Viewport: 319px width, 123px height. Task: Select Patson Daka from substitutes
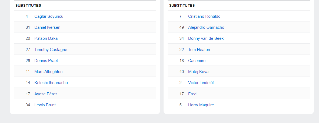coord(46,38)
